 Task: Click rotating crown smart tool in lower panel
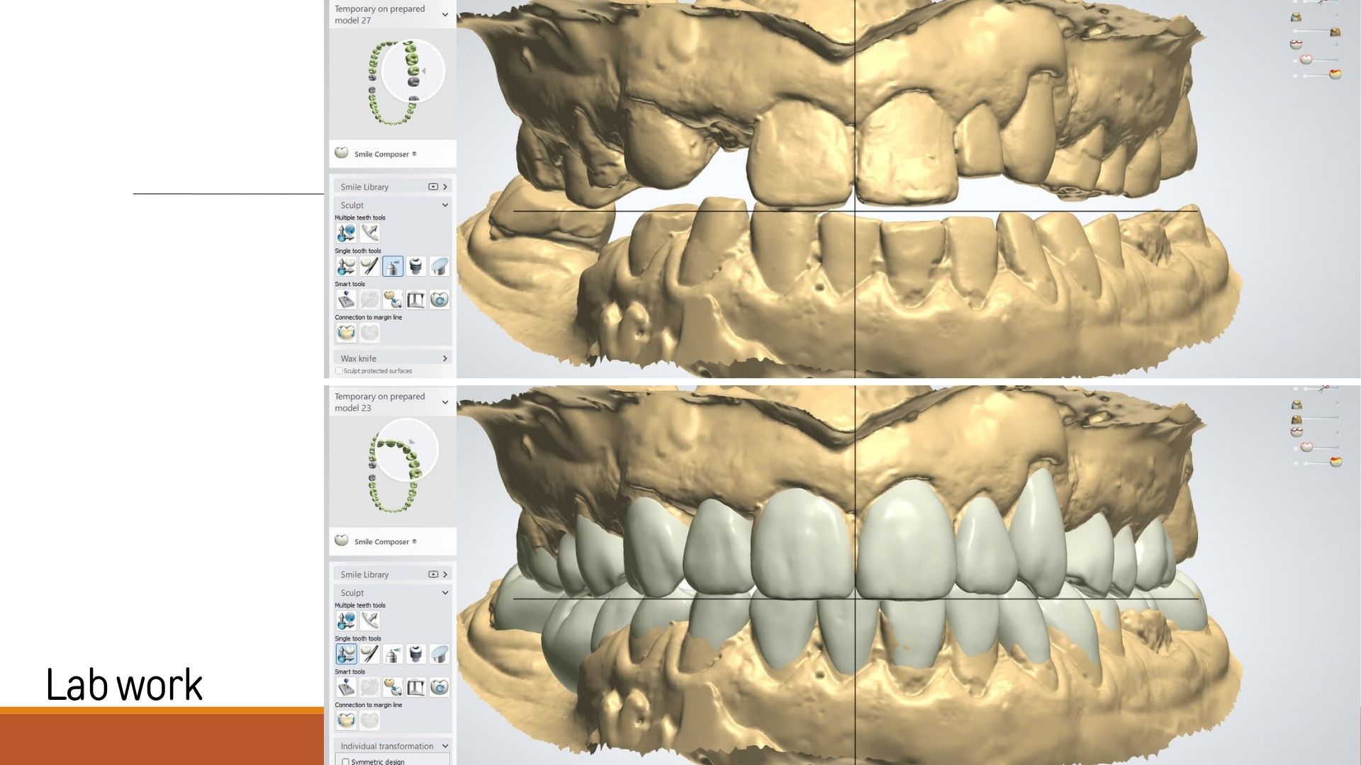(x=439, y=687)
